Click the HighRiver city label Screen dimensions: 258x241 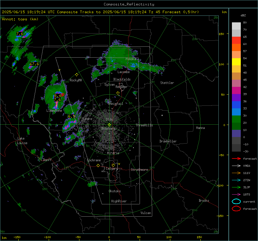(x=119, y=201)
